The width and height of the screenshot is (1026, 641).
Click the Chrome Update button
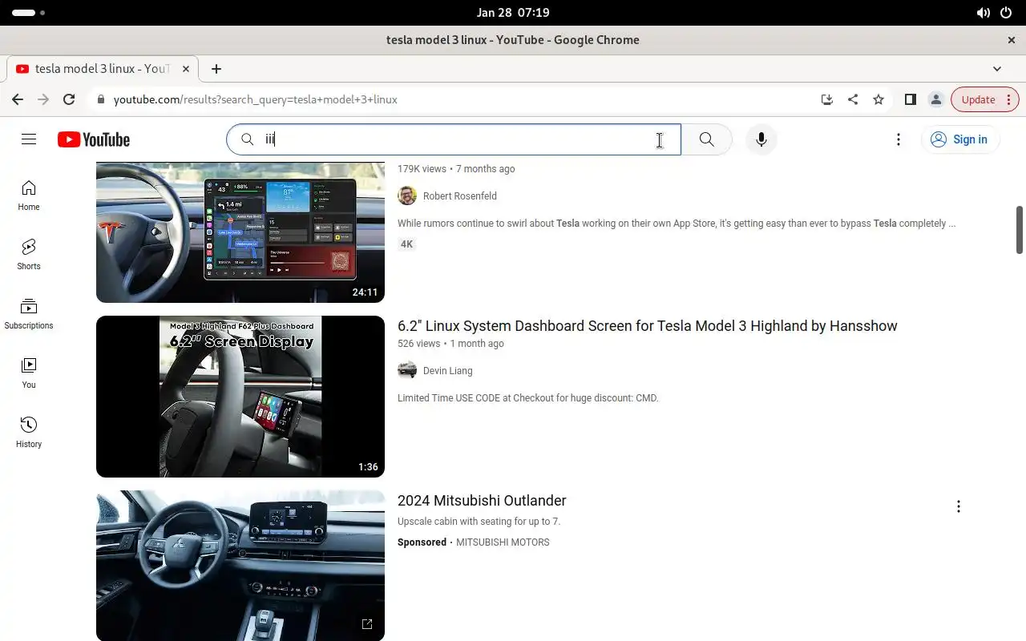click(x=985, y=99)
